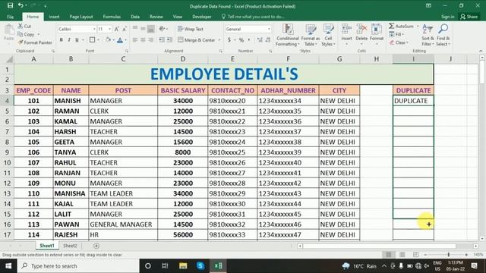
Task: Switch to the Sheet2 worksheet tab
Action: (70, 246)
